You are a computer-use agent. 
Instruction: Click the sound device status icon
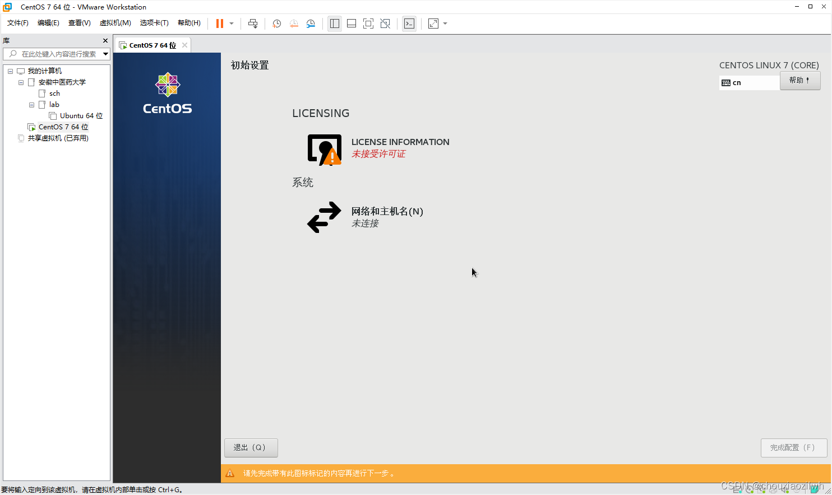click(x=784, y=489)
